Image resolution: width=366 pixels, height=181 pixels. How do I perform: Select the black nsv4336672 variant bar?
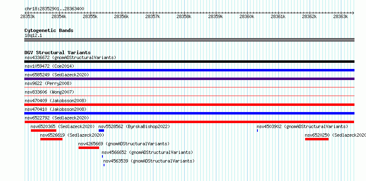(189, 62)
